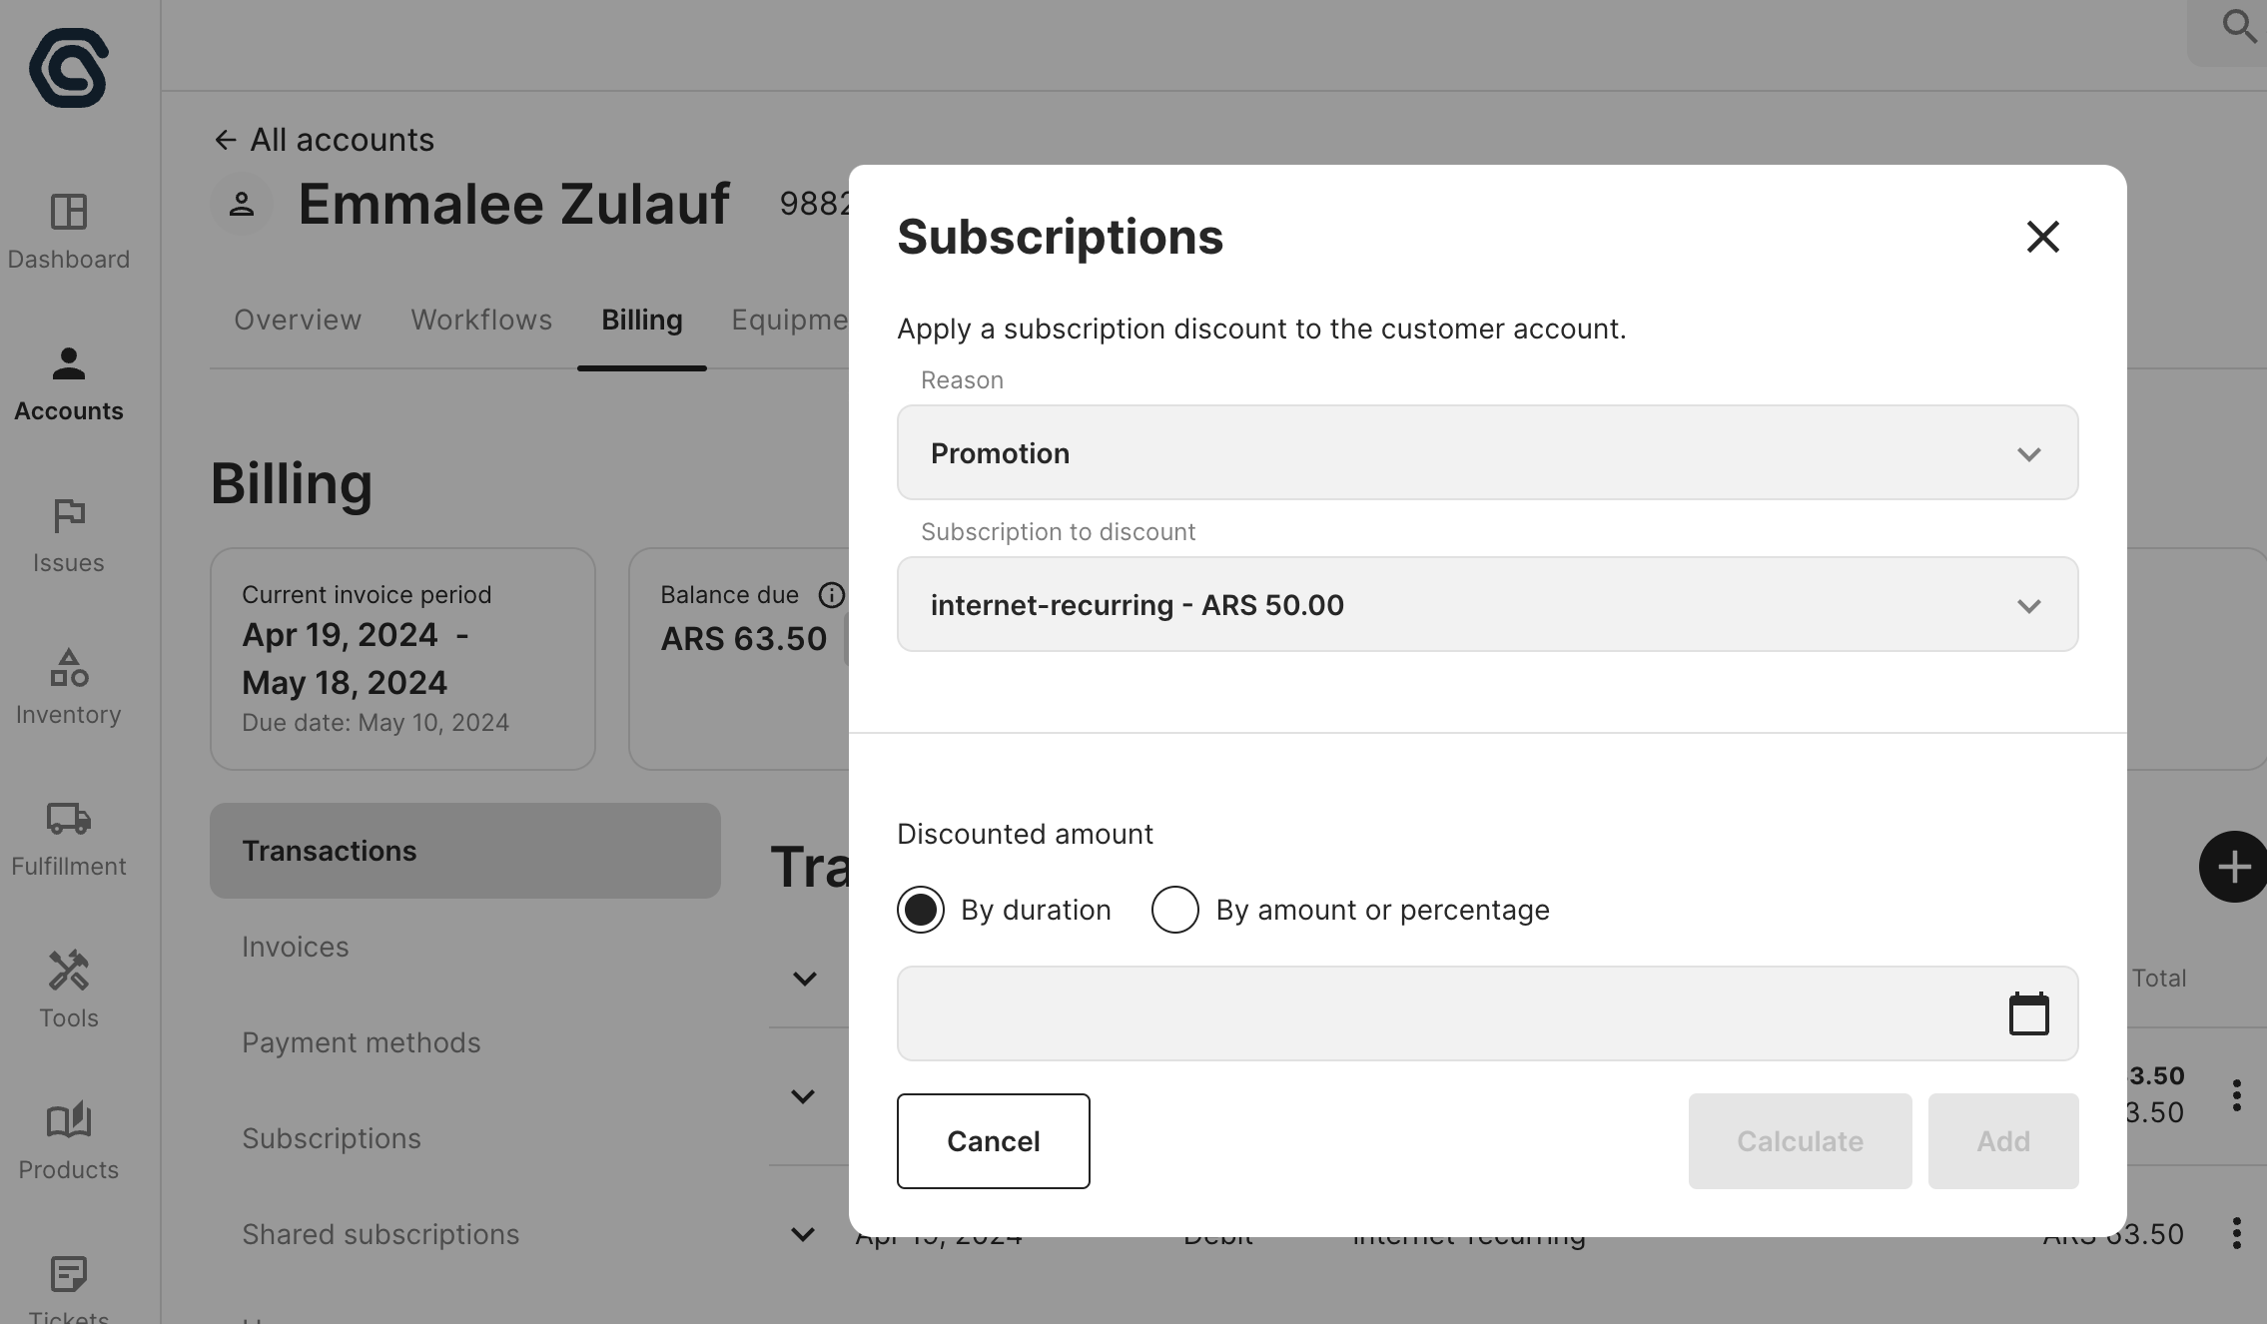The height and width of the screenshot is (1324, 2267).
Task: Expand the Subscription to discount dropdown
Action: 1487,605
